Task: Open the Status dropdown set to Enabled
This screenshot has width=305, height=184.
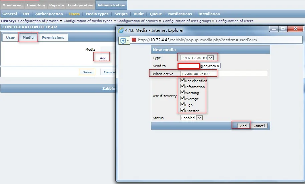Action: [x=191, y=118]
